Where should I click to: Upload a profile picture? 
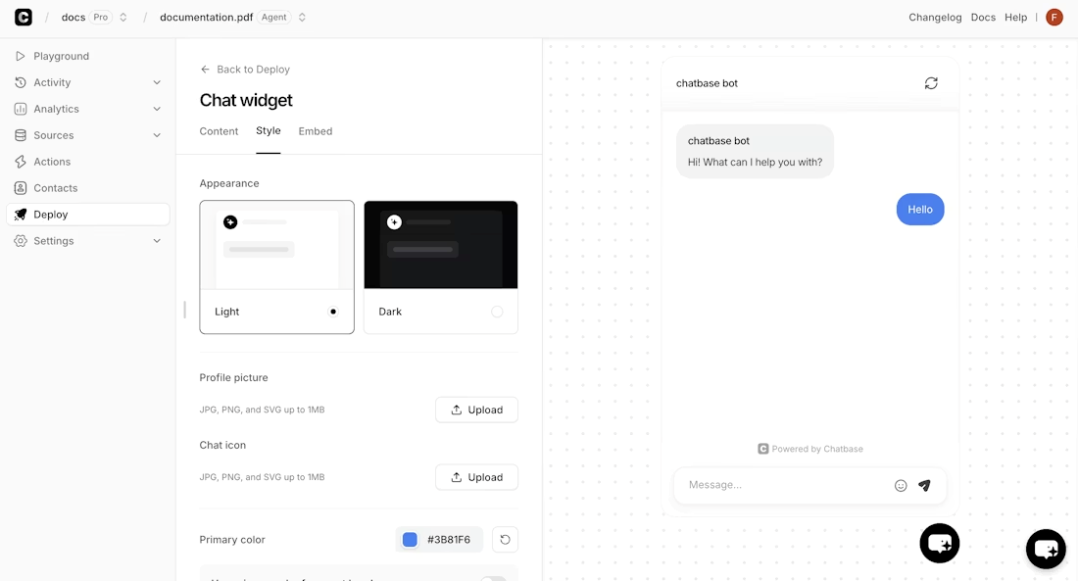pos(476,410)
